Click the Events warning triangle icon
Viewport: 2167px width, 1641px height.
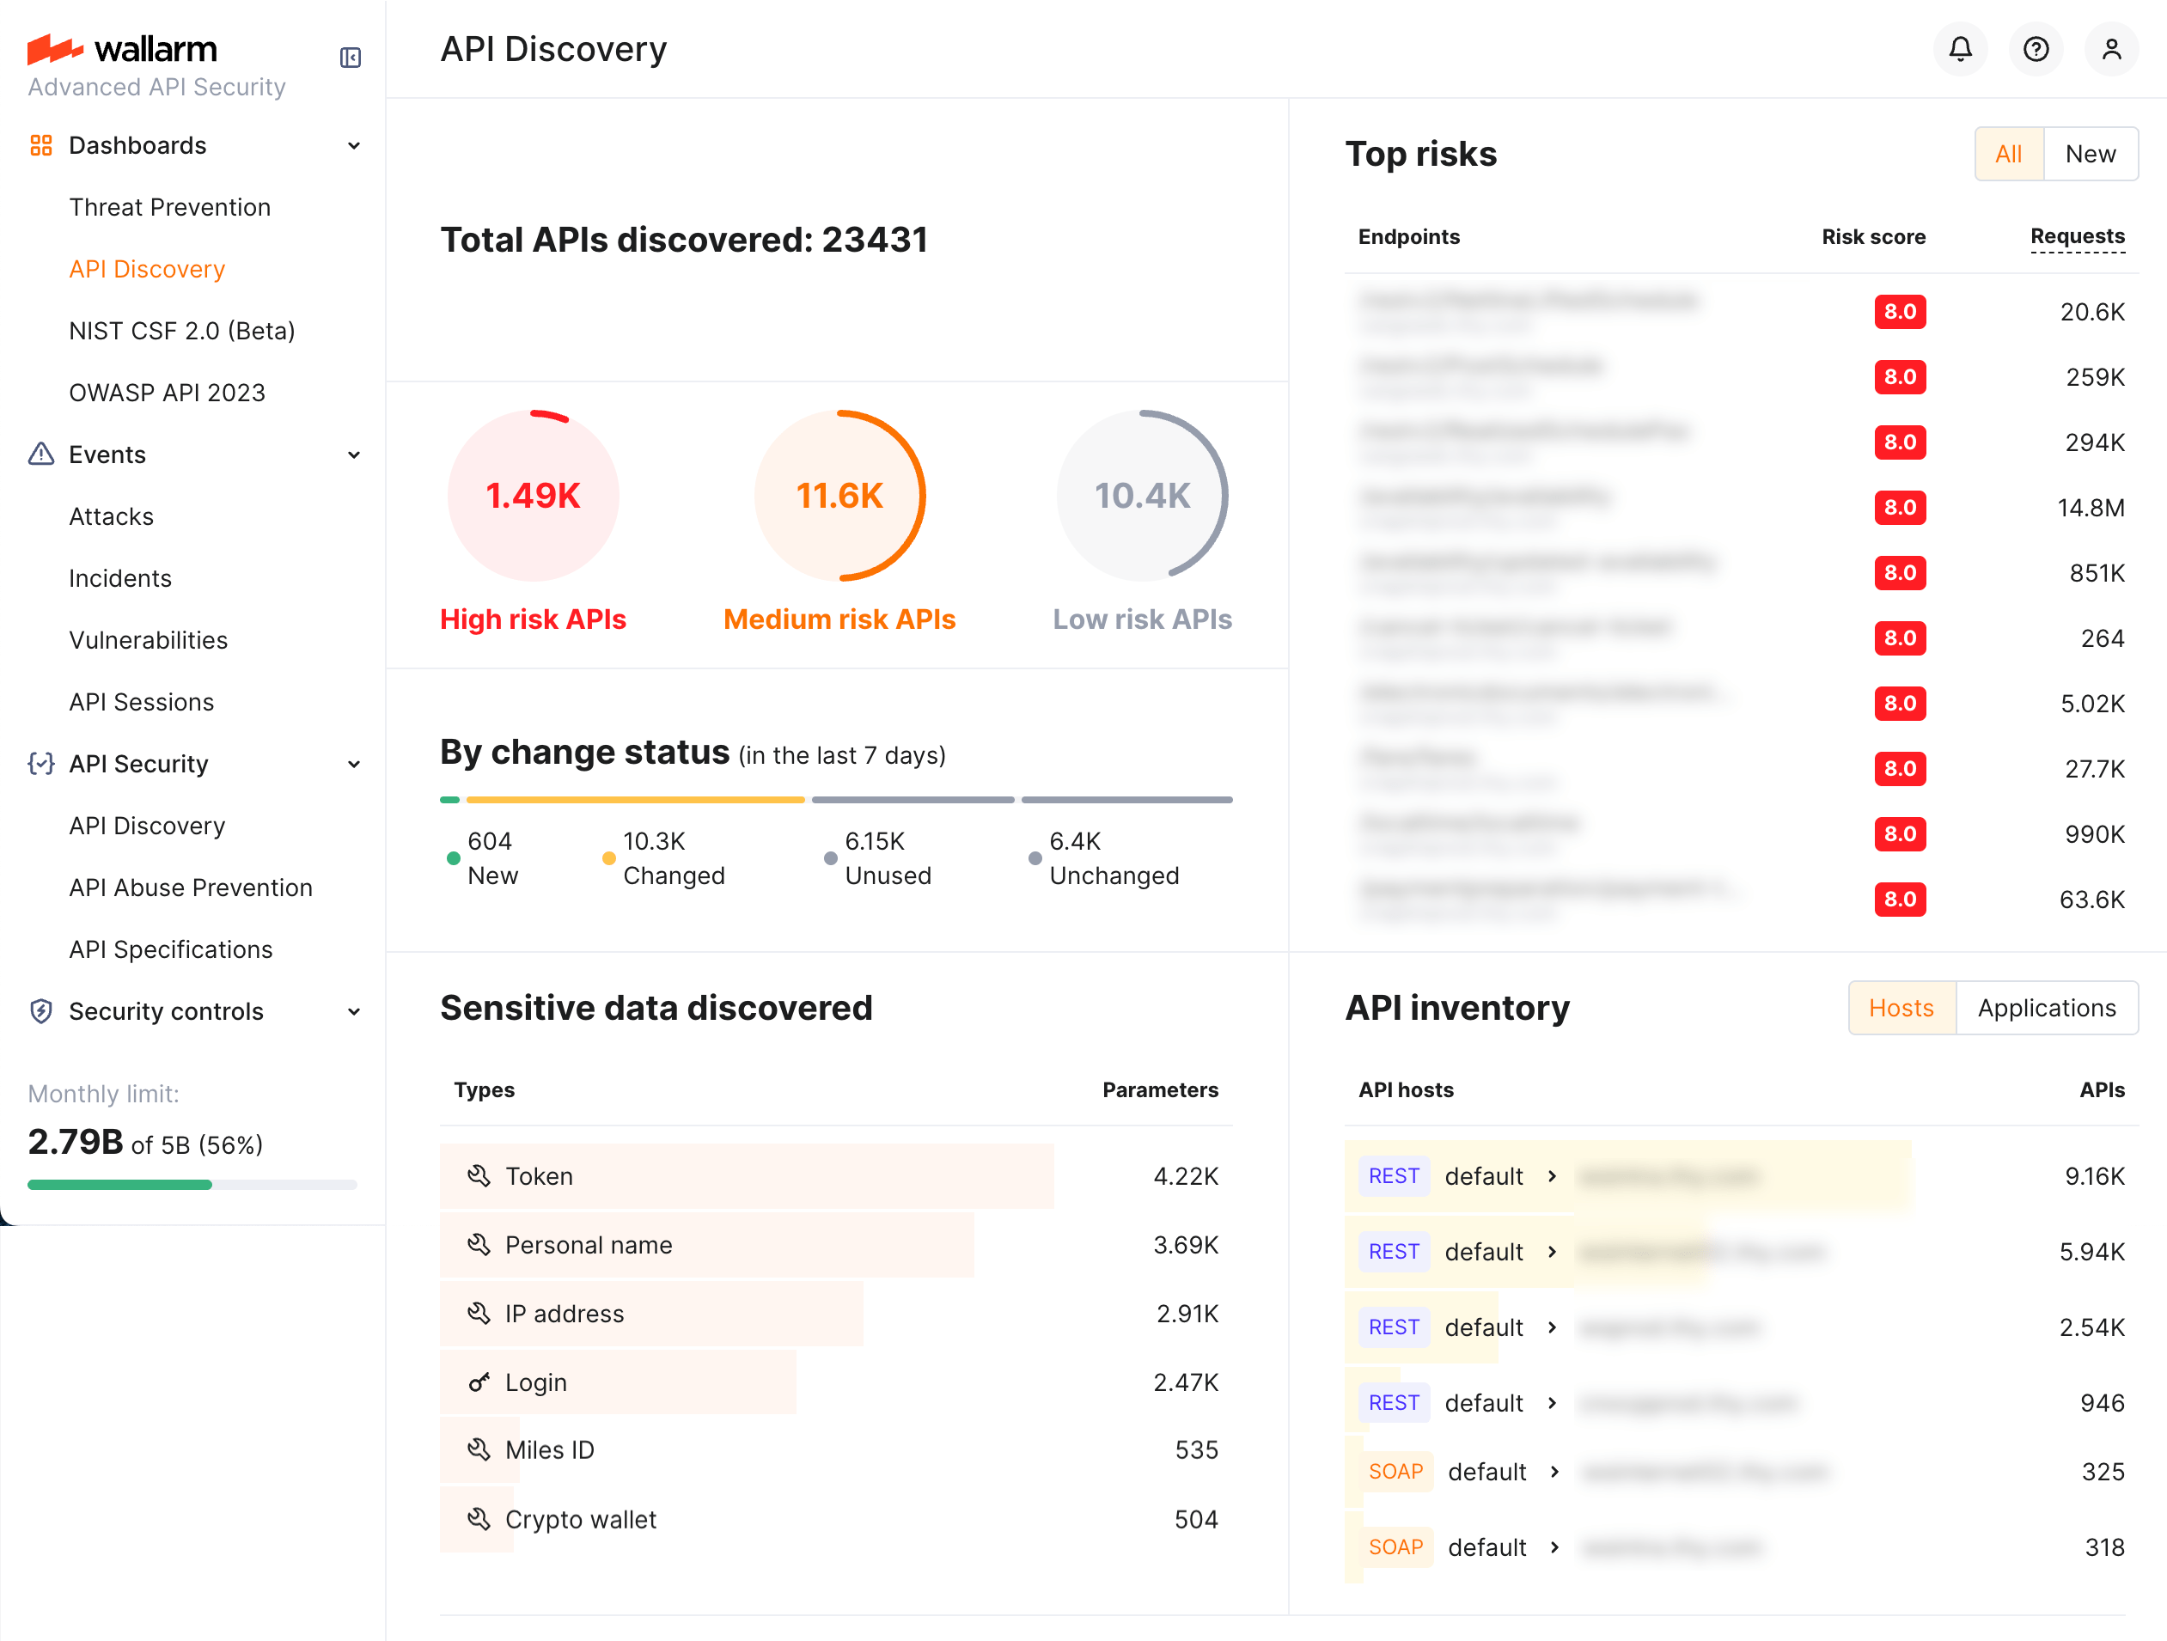(x=40, y=454)
